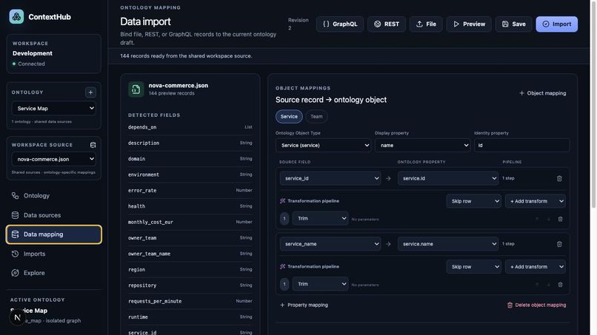Open the GraphQL import option
This screenshot has height=335, width=597.
pos(340,24)
